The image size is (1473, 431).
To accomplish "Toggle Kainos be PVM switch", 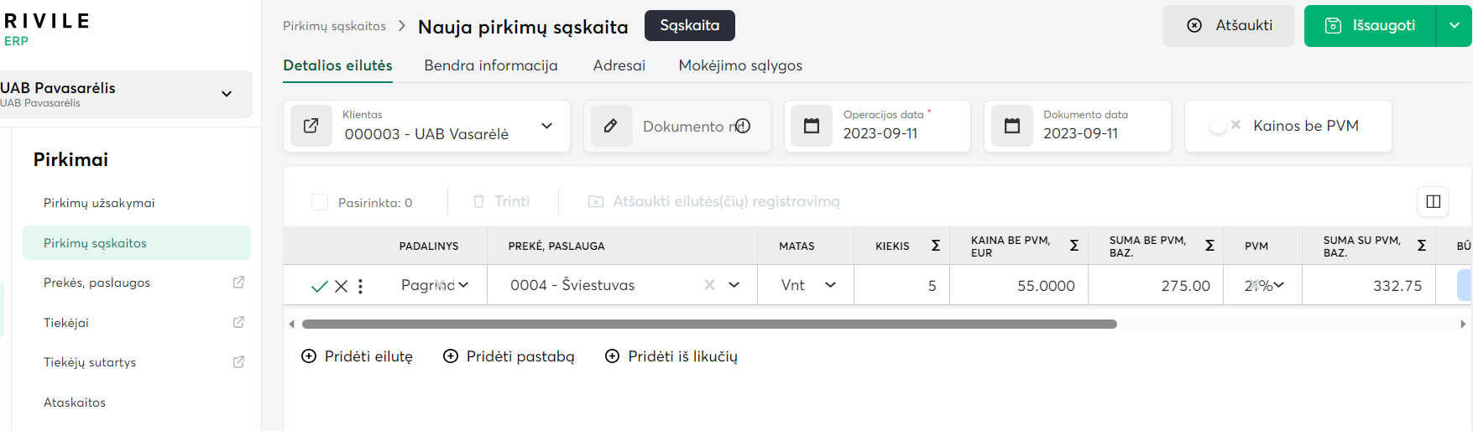I will coord(1225,126).
